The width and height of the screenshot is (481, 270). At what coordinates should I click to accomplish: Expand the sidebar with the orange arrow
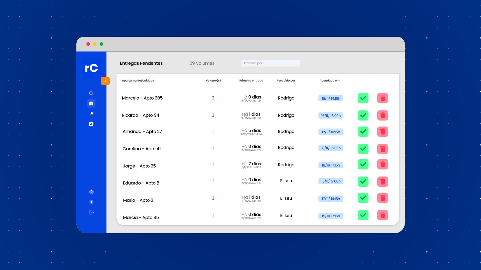(x=105, y=81)
